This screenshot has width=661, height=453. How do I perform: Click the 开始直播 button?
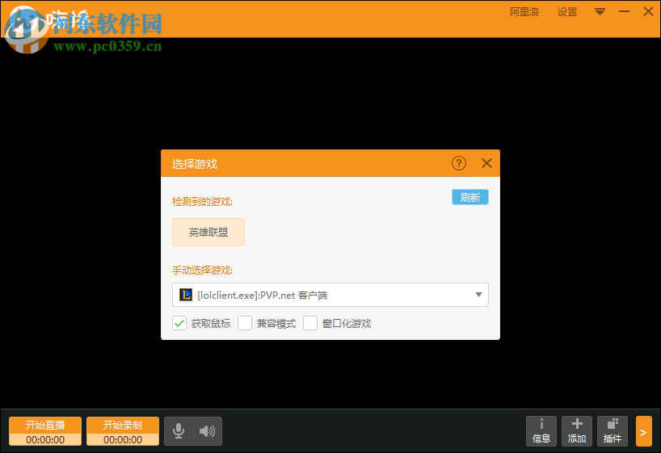coord(45,431)
